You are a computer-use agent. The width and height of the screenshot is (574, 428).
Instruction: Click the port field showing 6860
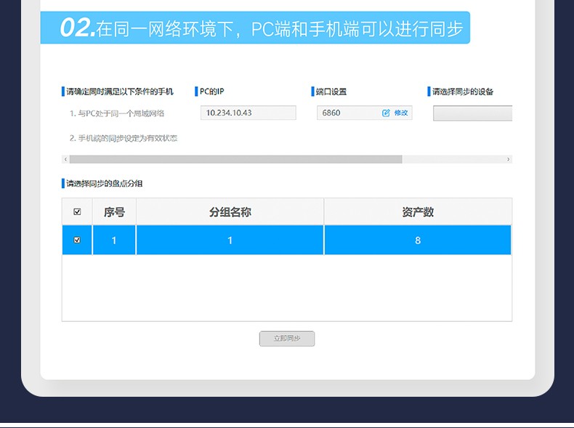click(x=347, y=113)
